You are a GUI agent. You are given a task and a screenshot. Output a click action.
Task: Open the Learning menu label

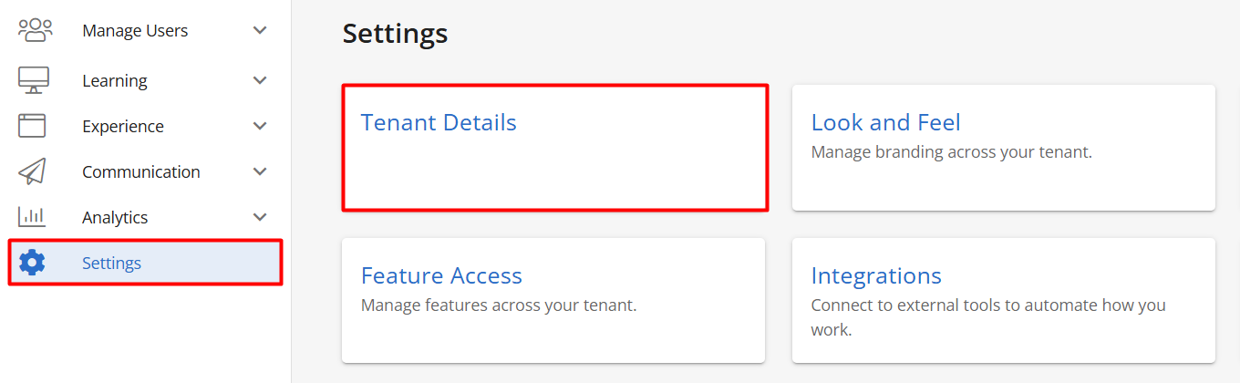[x=115, y=81]
